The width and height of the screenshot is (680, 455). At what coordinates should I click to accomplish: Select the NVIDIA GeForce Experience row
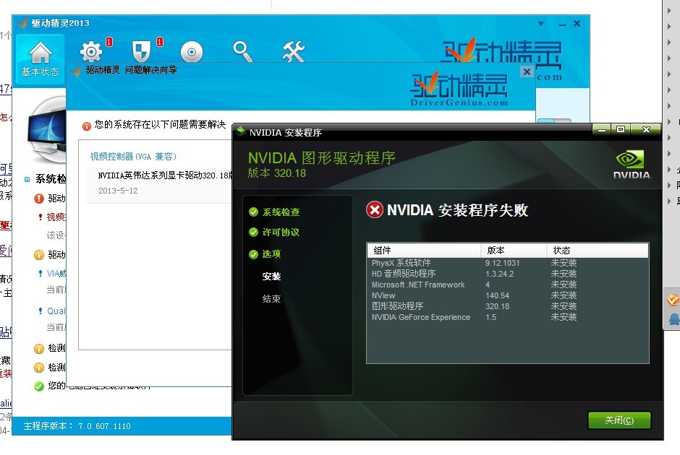click(507, 317)
